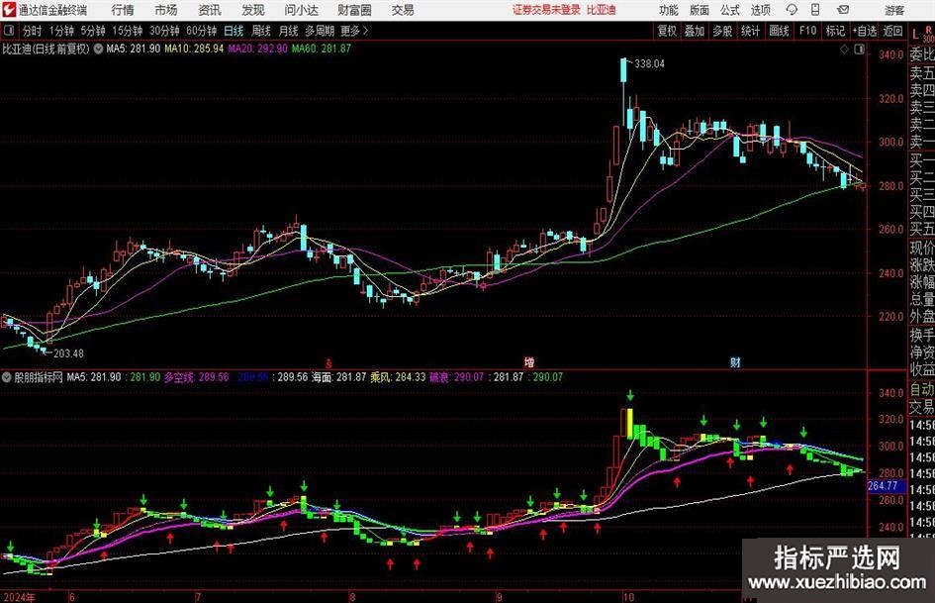Switch to 30分钟 period tab

[164, 31]
